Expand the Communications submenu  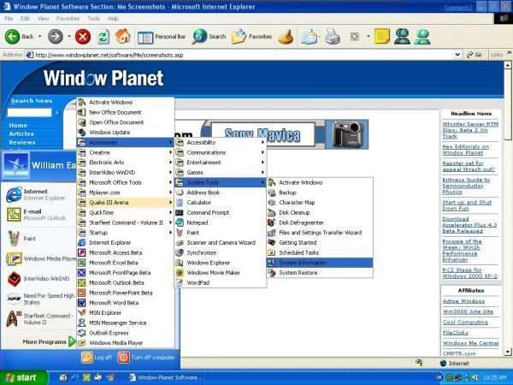click(x=221, y=152)
